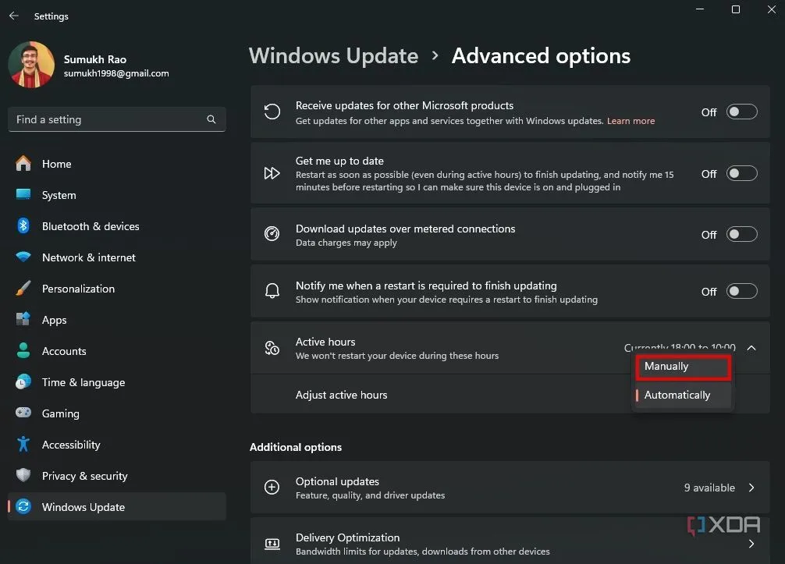Screen dimensions: 785x564
Task: Click the Additional options heading
Action: pyautogui.click(x=296, y=447)
